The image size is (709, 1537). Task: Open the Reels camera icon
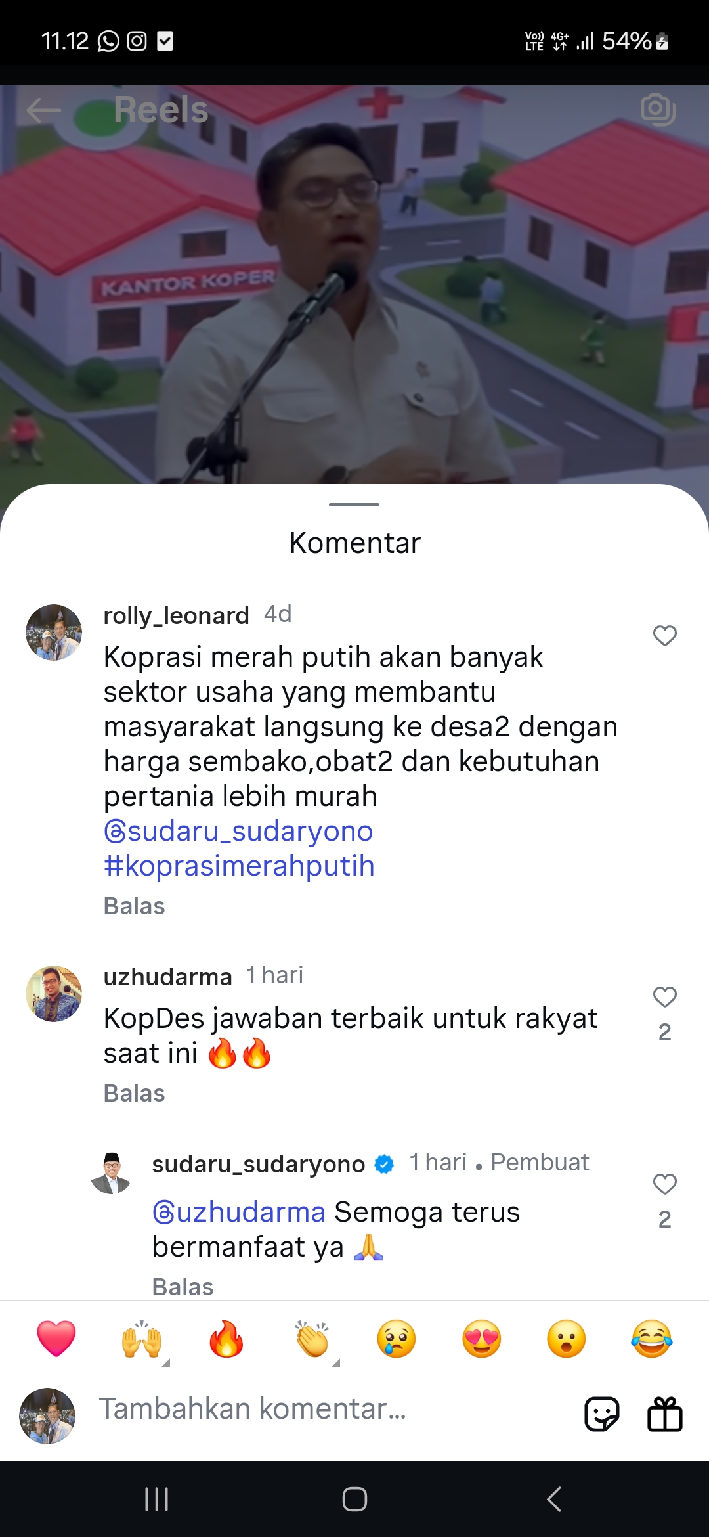658,110
